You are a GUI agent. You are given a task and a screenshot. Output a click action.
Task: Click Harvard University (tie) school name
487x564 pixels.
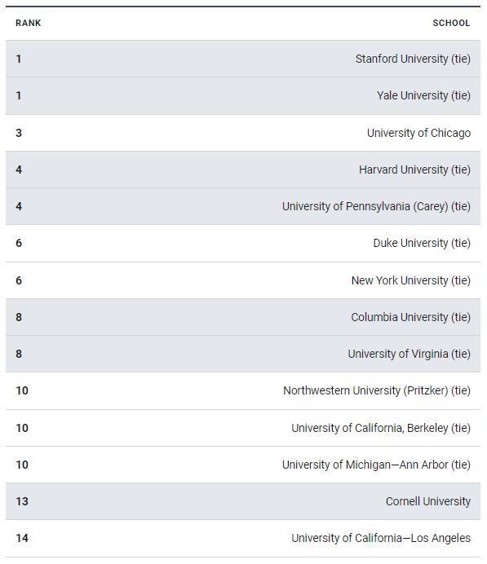coord(414,170)
